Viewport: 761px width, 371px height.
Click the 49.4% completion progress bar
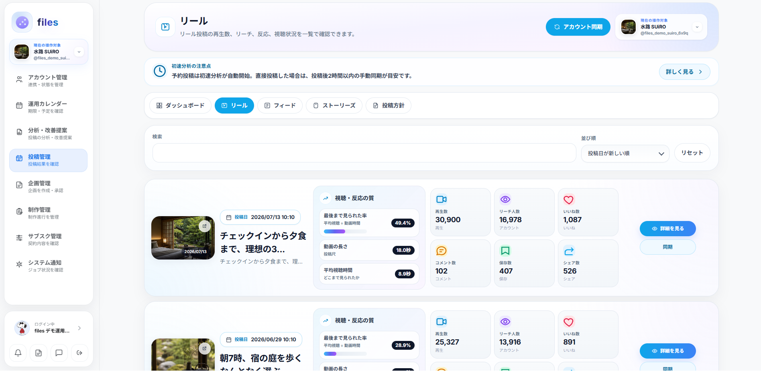tap(345, 231)
